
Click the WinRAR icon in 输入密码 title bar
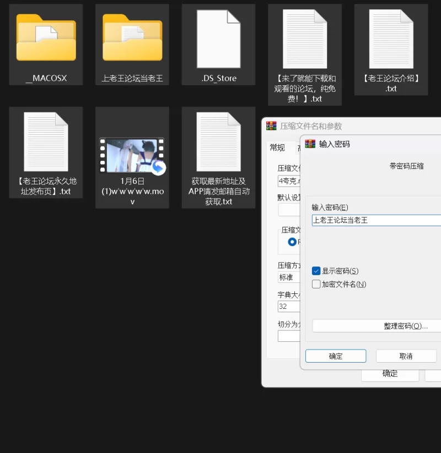point(310,144)
